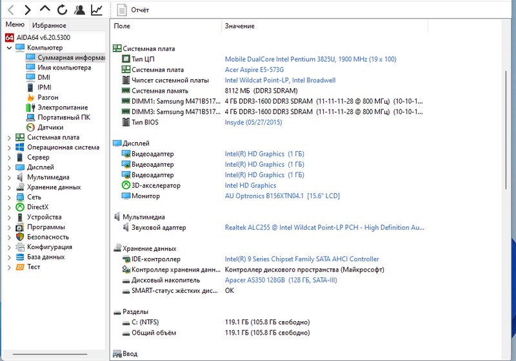This screenshot has width=516, height=361.
Task: Expand the Хранение данных tree node
Action: [9, 187]
